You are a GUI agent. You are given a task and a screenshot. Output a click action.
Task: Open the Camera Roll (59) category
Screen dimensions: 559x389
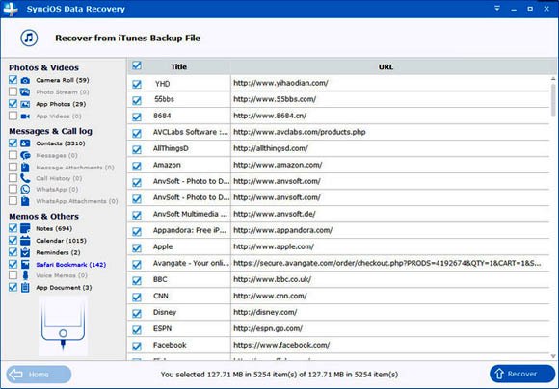pyautogui.click(x=63, y=80)
